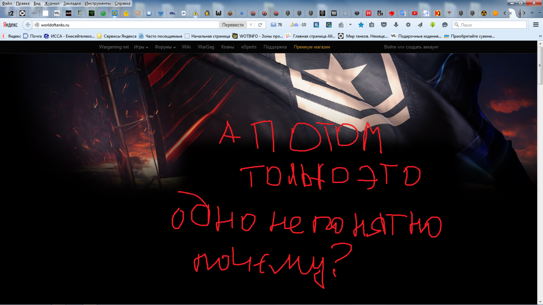Open the ИССА - Енисейтелеко bookmark
This screenshot has width=543, height=305.
[70, 36]
